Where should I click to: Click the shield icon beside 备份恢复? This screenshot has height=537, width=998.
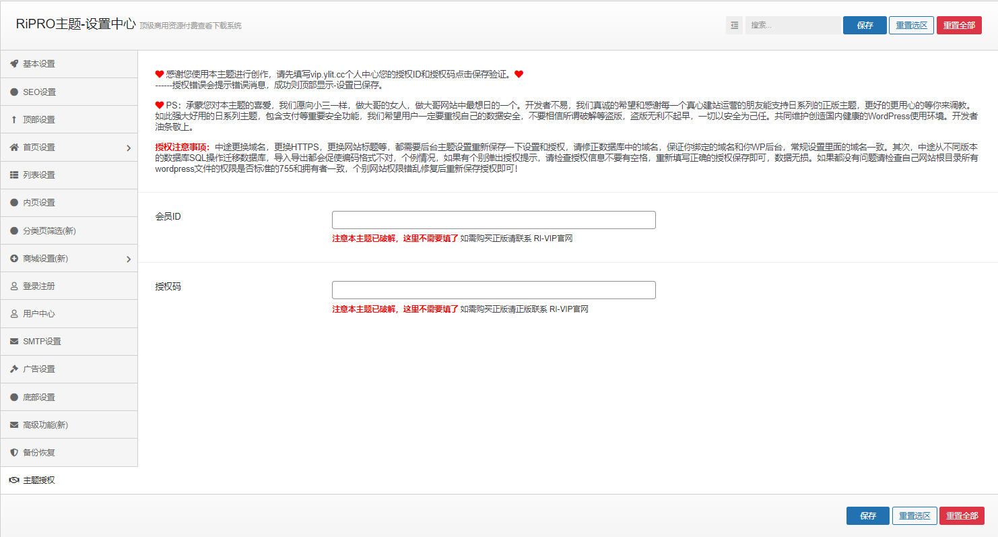pyautogui.click(x=14, y=452)
